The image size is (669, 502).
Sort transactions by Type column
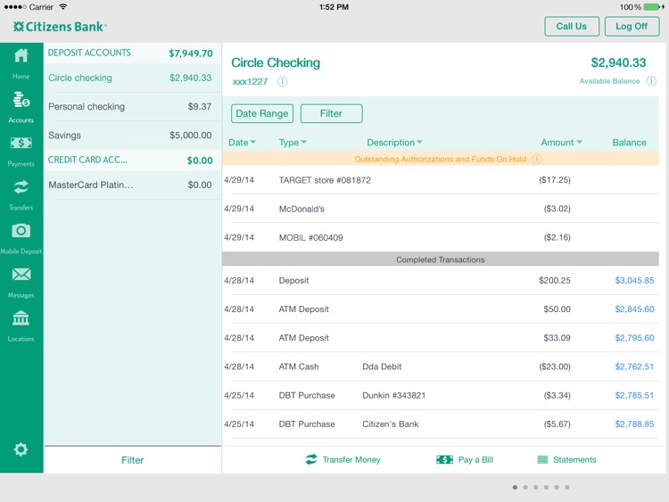[293, 143]
